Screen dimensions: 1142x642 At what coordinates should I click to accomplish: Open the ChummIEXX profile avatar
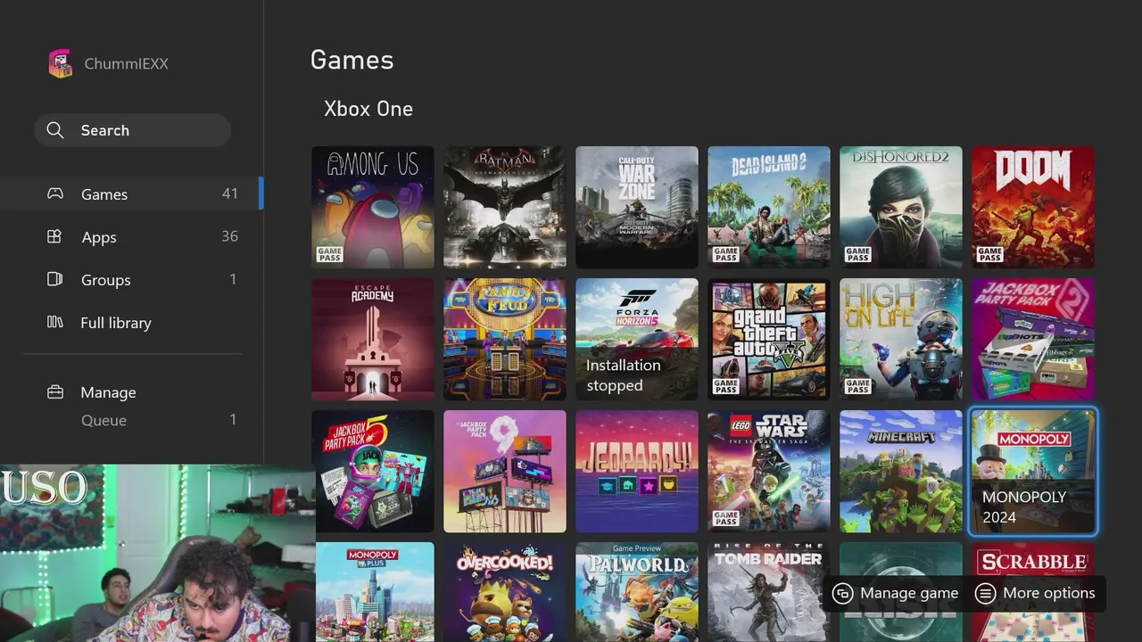[x=60, y=63]
